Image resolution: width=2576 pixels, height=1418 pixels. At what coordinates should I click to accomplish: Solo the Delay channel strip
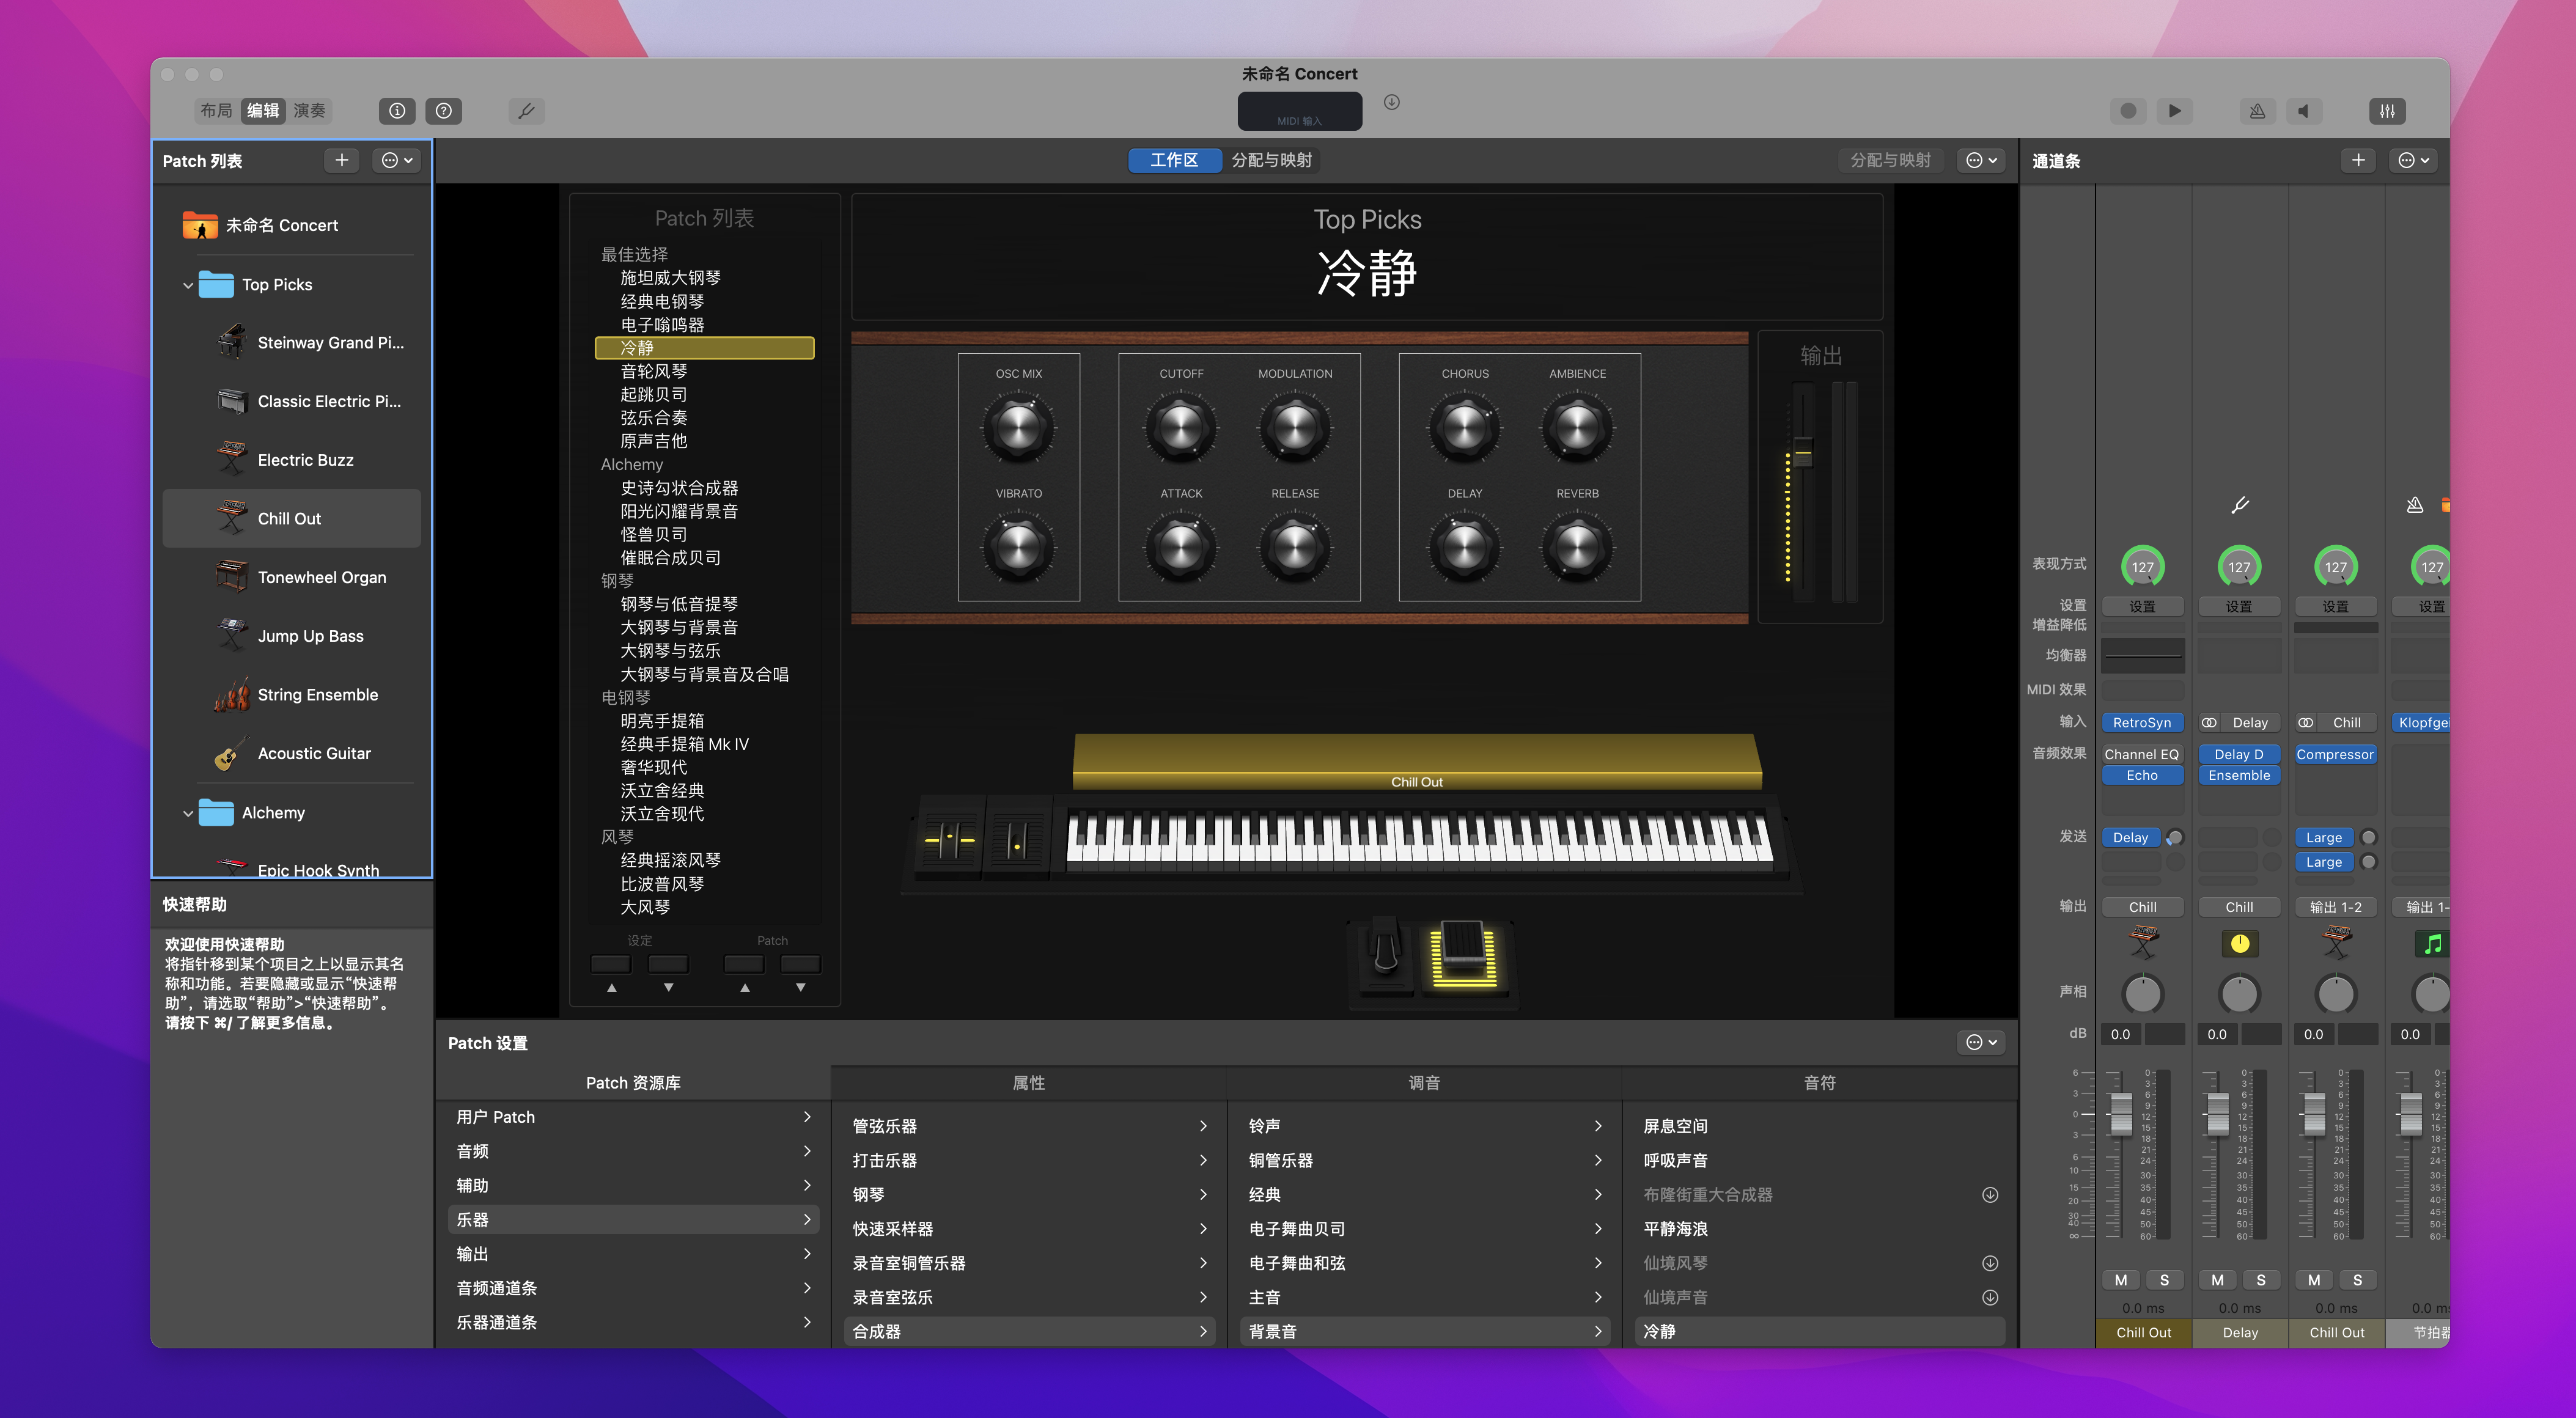click(x=2260, y=1280)
